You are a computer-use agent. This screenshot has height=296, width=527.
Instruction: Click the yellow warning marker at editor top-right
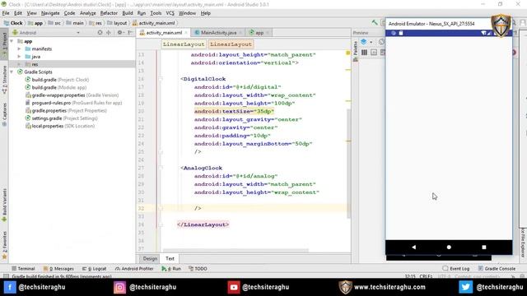coord(347,53)
